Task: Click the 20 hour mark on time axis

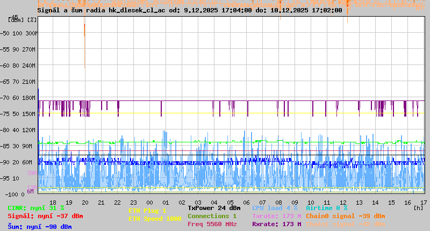Action: point(85,202)
